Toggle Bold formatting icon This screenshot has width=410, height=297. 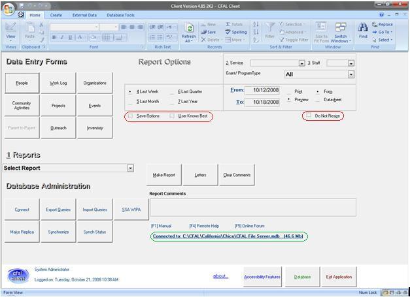(x=54, y=38)
